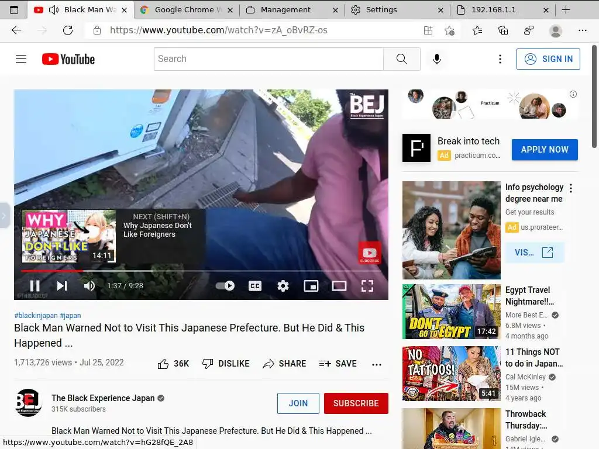Open next video thumbnail Why Japanese Don't Like Foreigners

(x=69, y=236)
